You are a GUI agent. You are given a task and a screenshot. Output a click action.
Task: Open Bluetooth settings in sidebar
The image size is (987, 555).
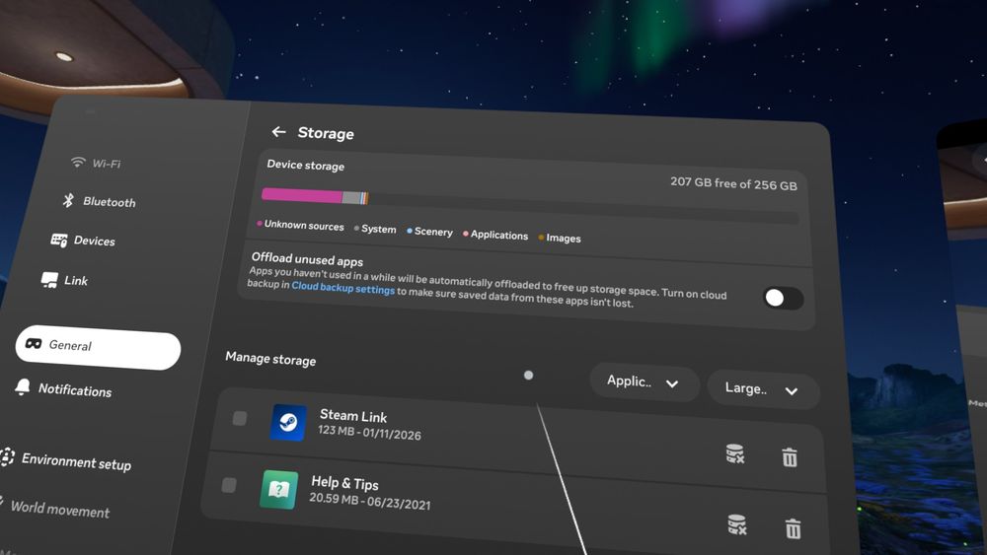click(x=99, y=201)
